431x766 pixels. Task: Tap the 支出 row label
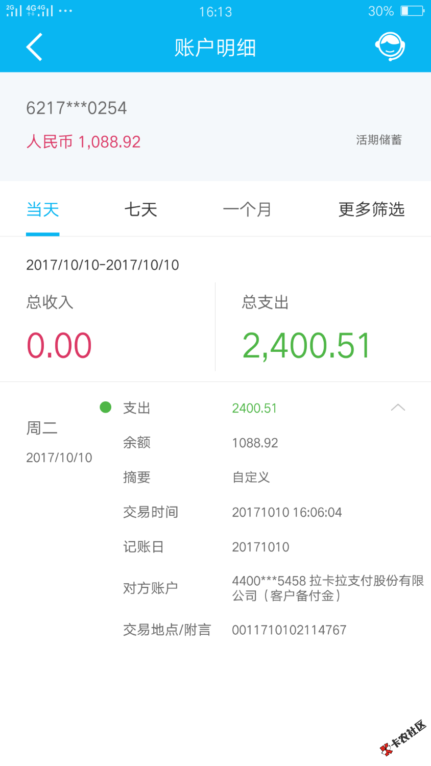pos(137,408)
